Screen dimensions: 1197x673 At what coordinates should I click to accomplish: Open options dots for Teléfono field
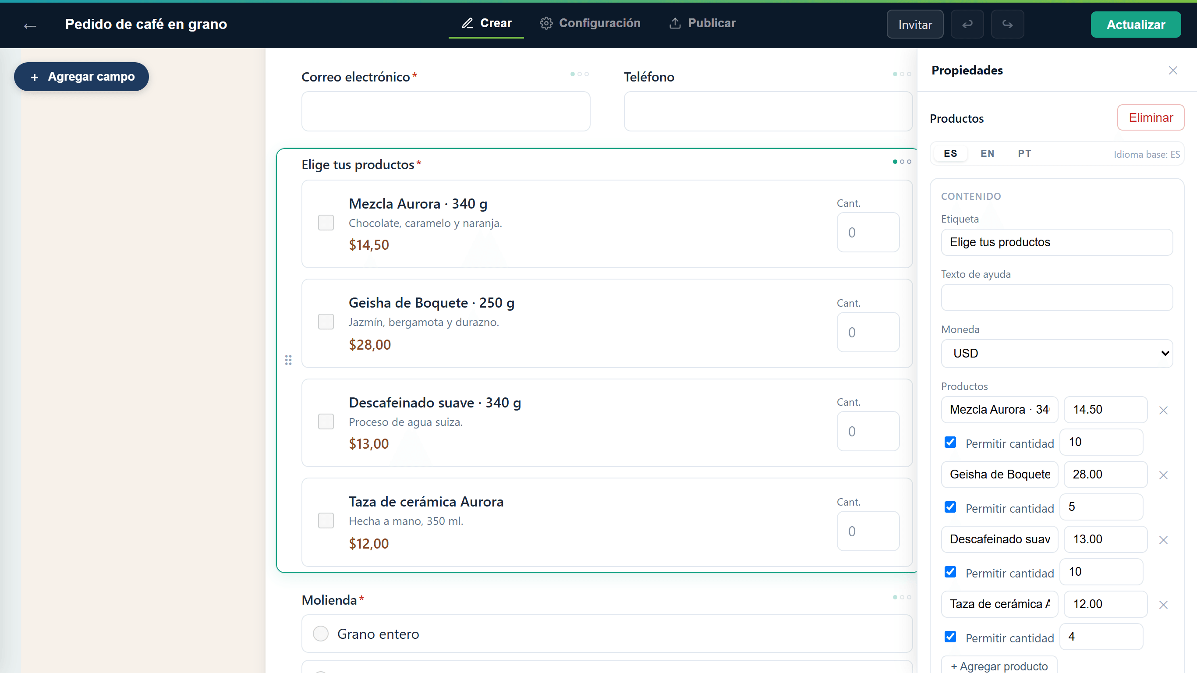pos(901,74)
